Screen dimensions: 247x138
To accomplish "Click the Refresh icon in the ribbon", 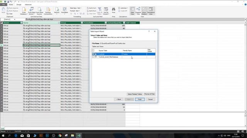I will [57, 11].
